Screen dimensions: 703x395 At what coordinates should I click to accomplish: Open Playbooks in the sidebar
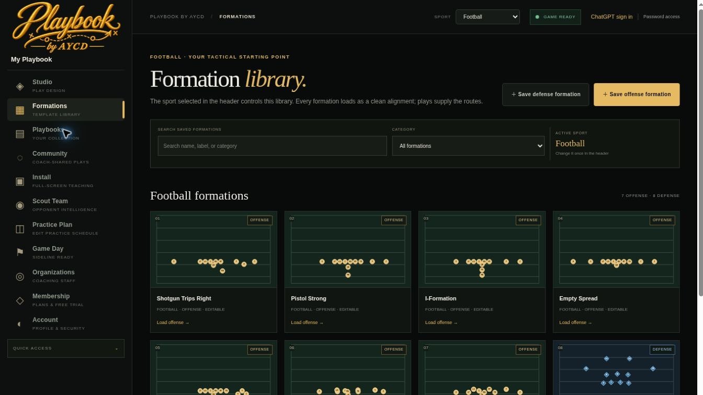[66, 134]
